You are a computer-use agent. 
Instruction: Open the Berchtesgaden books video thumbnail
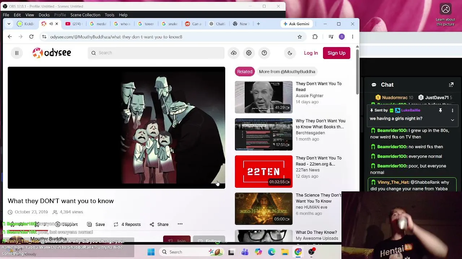[263, 135]
